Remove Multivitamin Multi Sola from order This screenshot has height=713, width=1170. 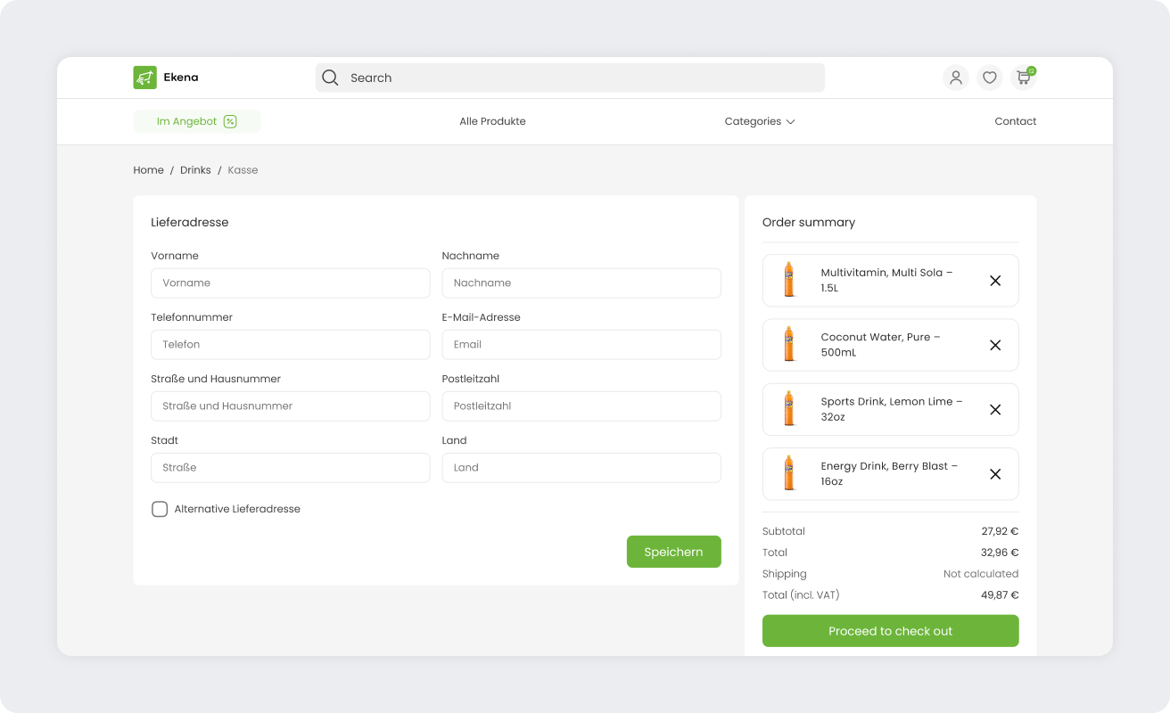(x=995, y=281)
